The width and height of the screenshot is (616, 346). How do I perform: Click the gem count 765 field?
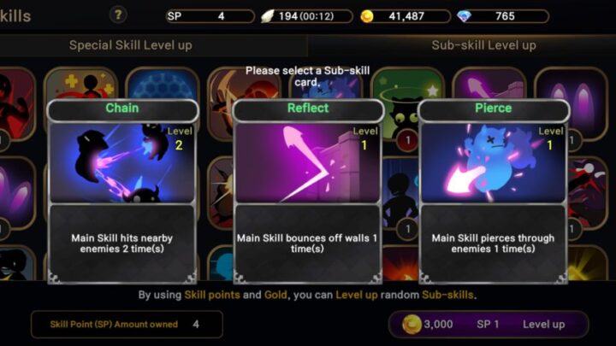(x=503, y=16)
